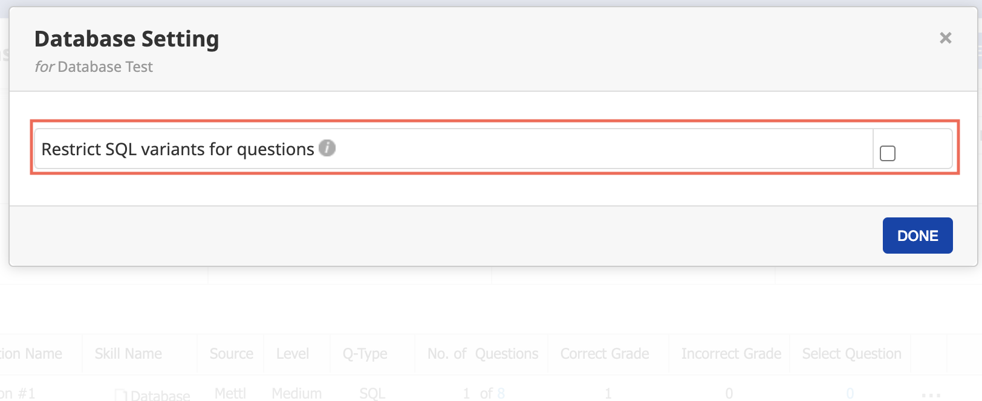982x401 pixels.
Task: Open the three-dot options in question row
Action: [x=931, y=394]
